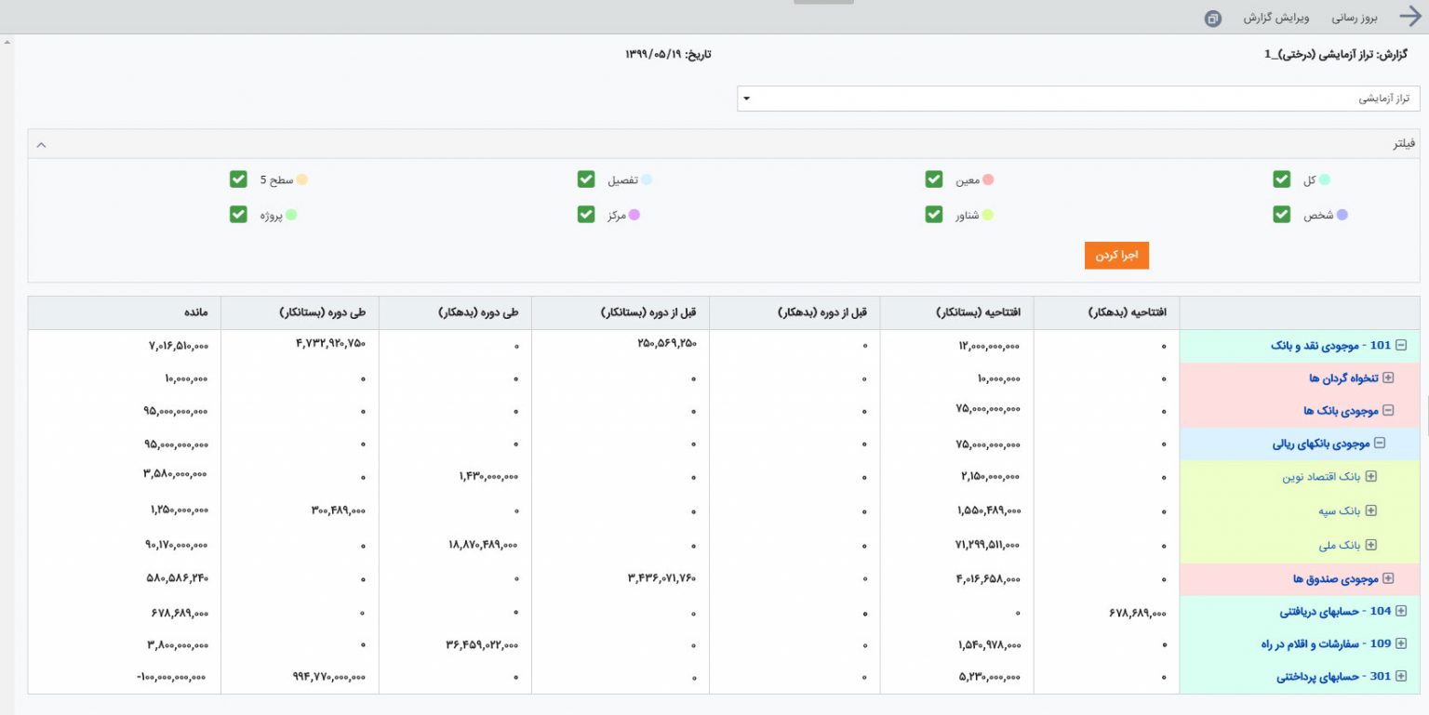Expand the 301 - حسابهای پرداختنی node

click(1401, 676)
